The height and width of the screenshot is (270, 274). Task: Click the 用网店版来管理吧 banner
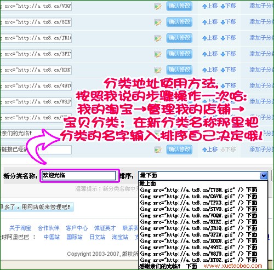point(37,207)
